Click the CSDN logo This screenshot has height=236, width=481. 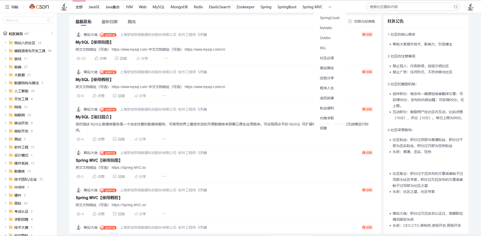click(x=39, y=7)
